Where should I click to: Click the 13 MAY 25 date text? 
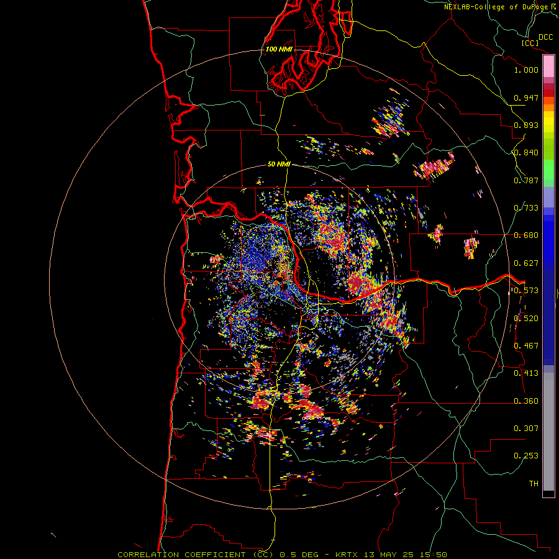point(389,555)
